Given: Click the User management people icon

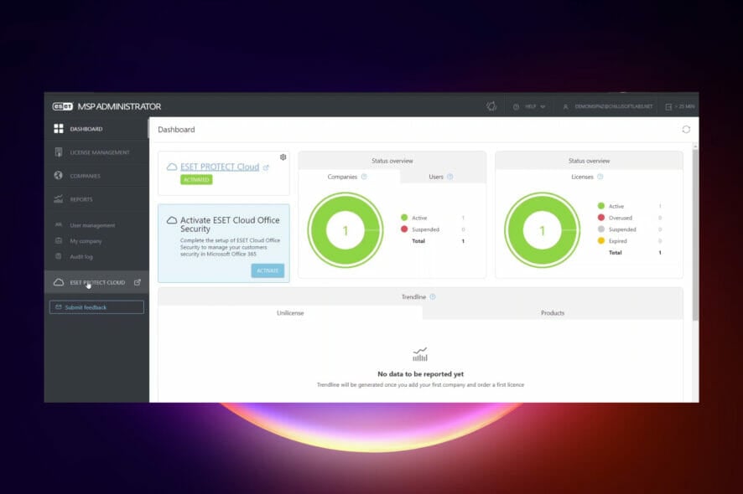Looking at the screenshot, I should [x=59, y=224].
